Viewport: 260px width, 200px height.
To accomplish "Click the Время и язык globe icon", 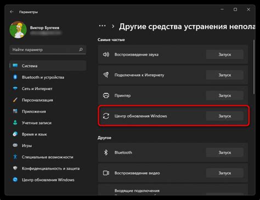I will (15, 134).
